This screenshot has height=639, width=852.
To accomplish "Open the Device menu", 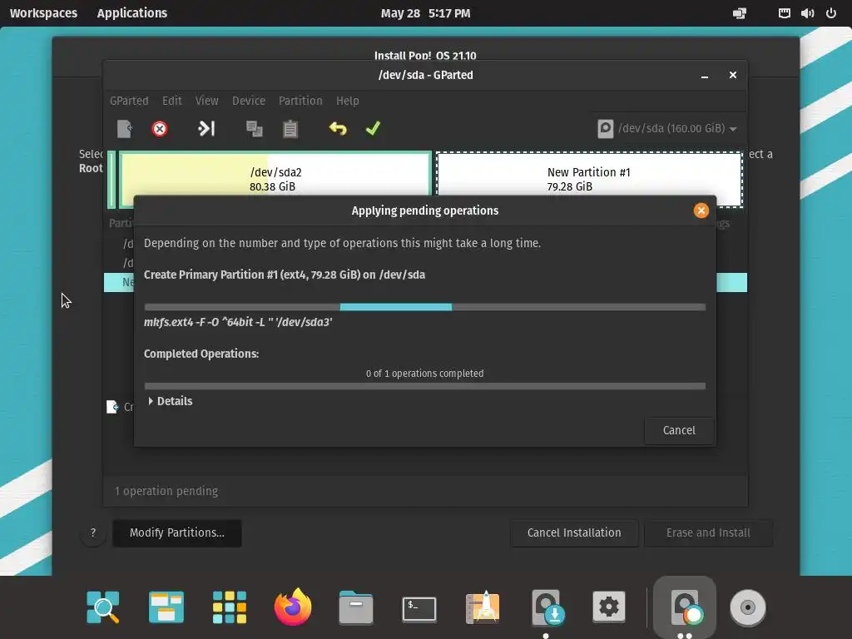I will click(x=248, y=101).
